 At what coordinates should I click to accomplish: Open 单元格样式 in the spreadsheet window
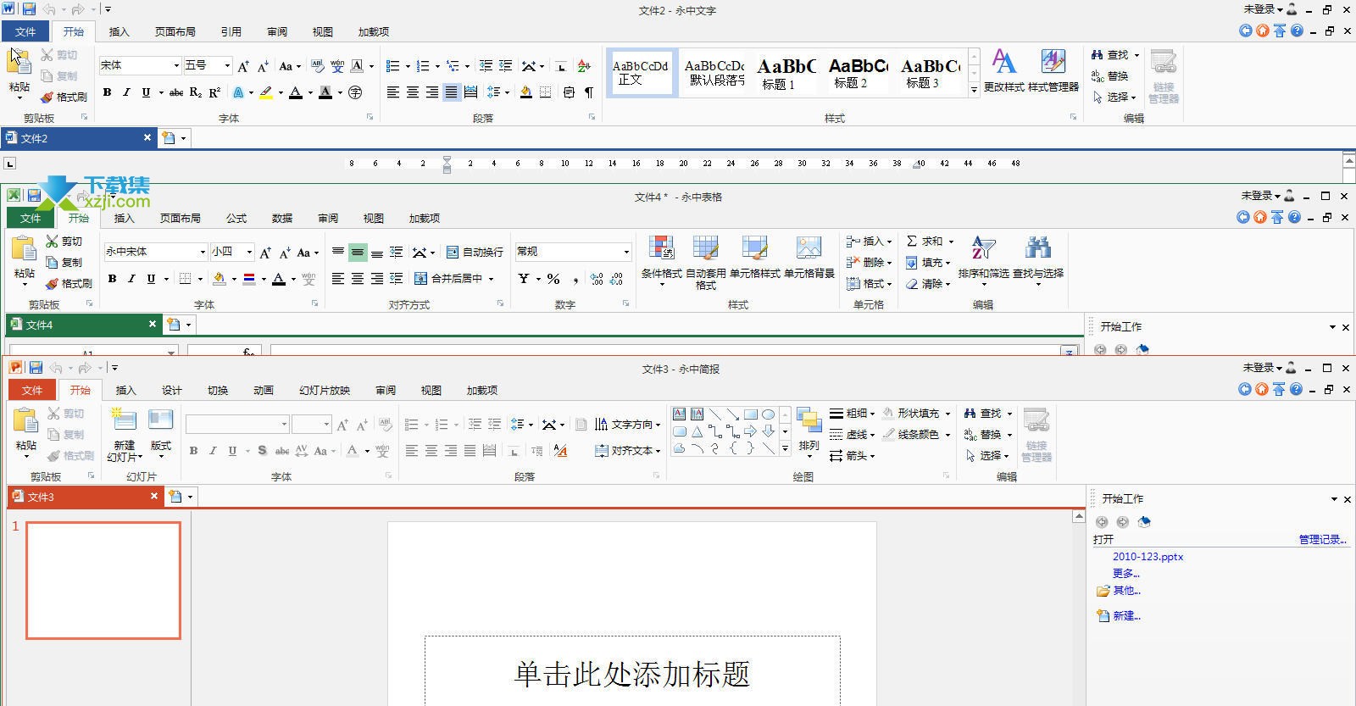pyautogui.click(x=755, y=258)
